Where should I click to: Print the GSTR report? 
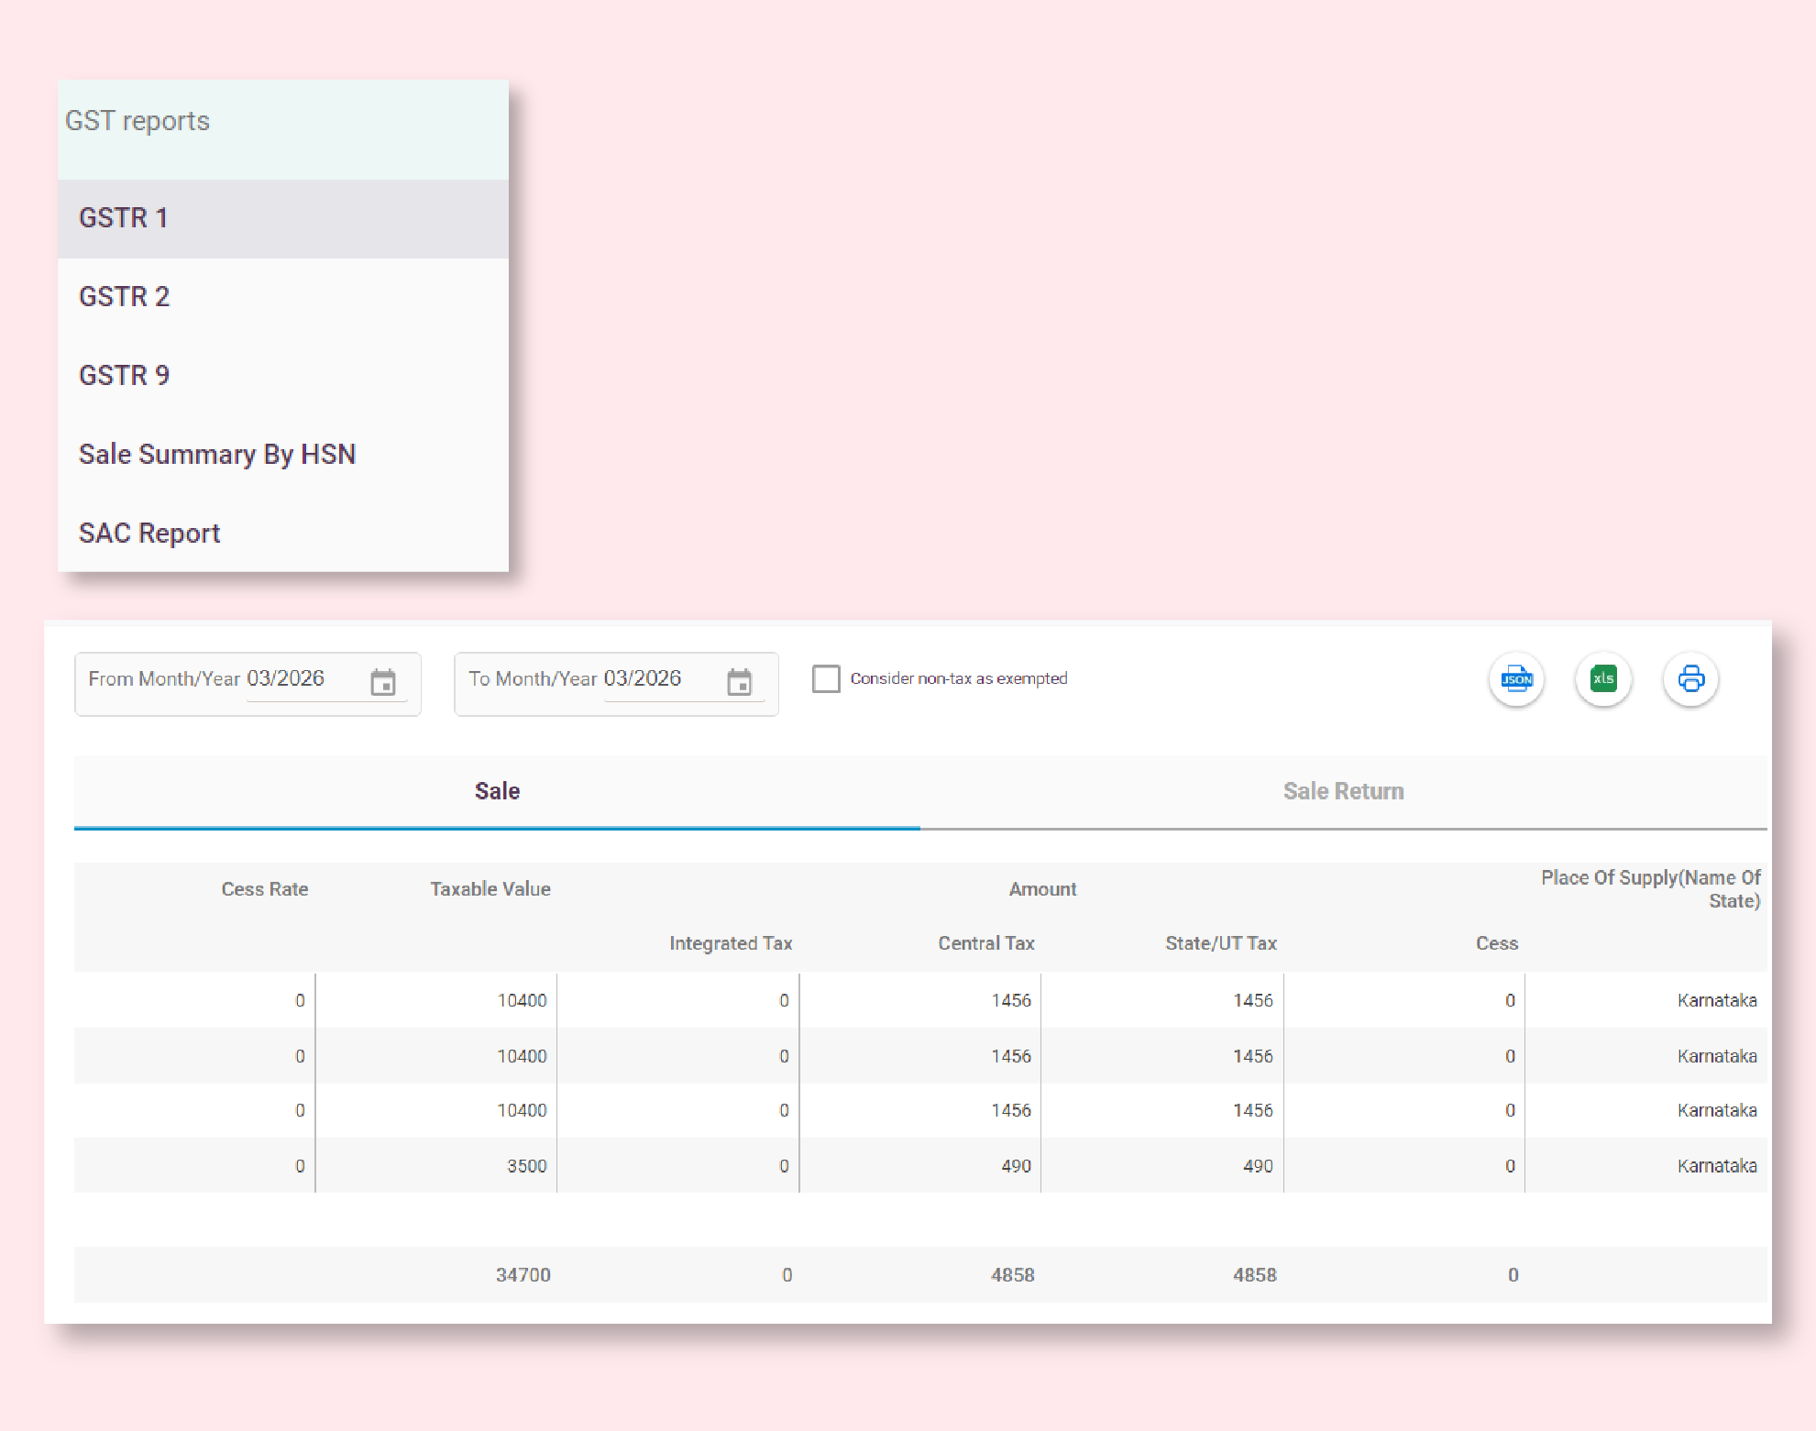point(1690,679)
